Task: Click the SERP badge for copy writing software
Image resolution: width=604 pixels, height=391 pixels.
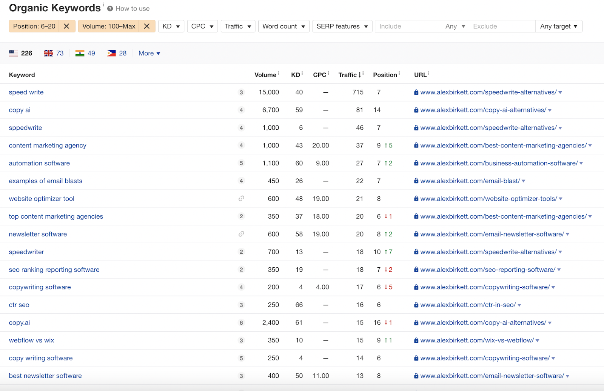Action: (x=241, y=358)
